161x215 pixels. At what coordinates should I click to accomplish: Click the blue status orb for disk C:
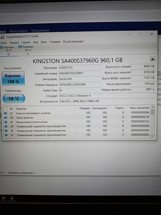pyautogui.click(x=20, y=47)
